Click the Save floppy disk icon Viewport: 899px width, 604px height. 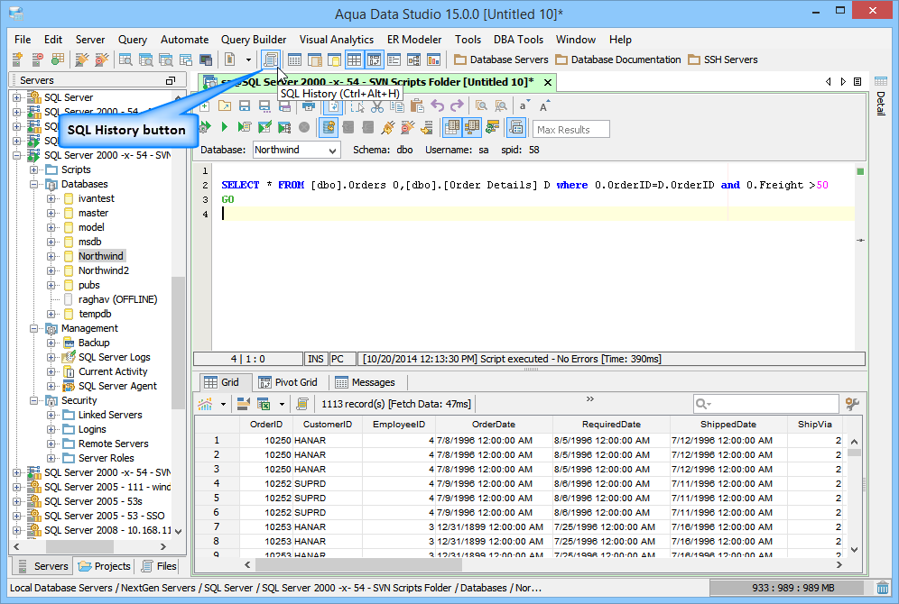245,105
